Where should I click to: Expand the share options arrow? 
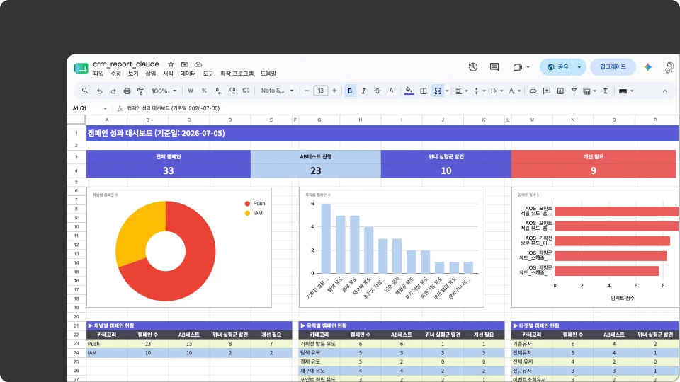point(579,67)
